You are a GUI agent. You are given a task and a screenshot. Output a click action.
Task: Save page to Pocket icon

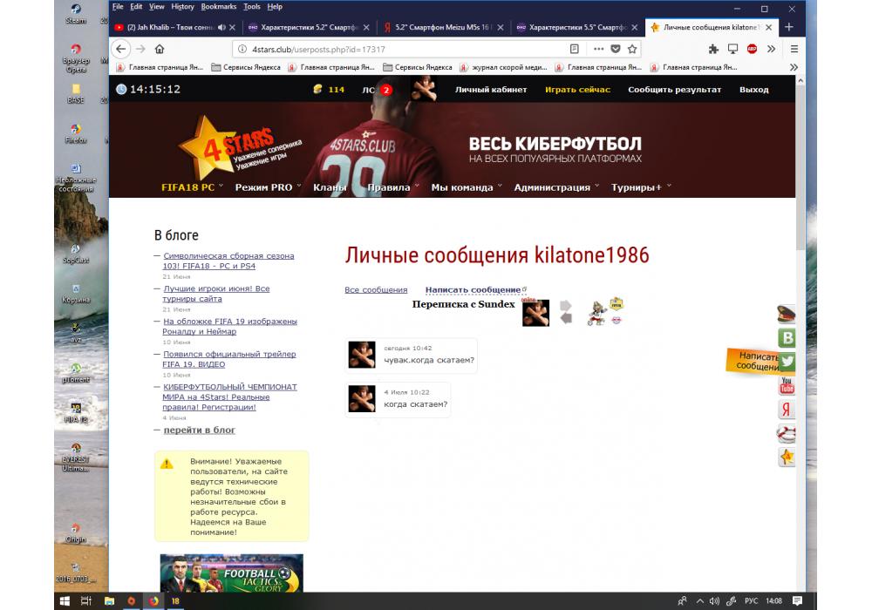pyautogui.click(x=616, y=49)
